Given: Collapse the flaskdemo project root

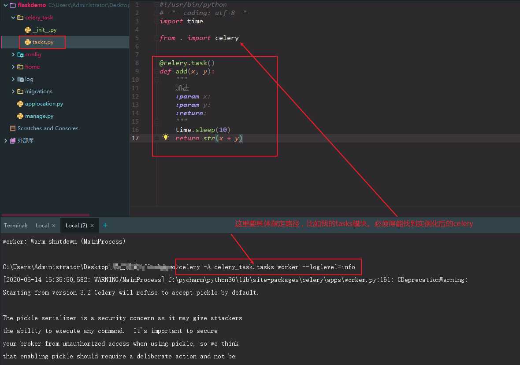Looking at the screenshot, I should (6, 5).
